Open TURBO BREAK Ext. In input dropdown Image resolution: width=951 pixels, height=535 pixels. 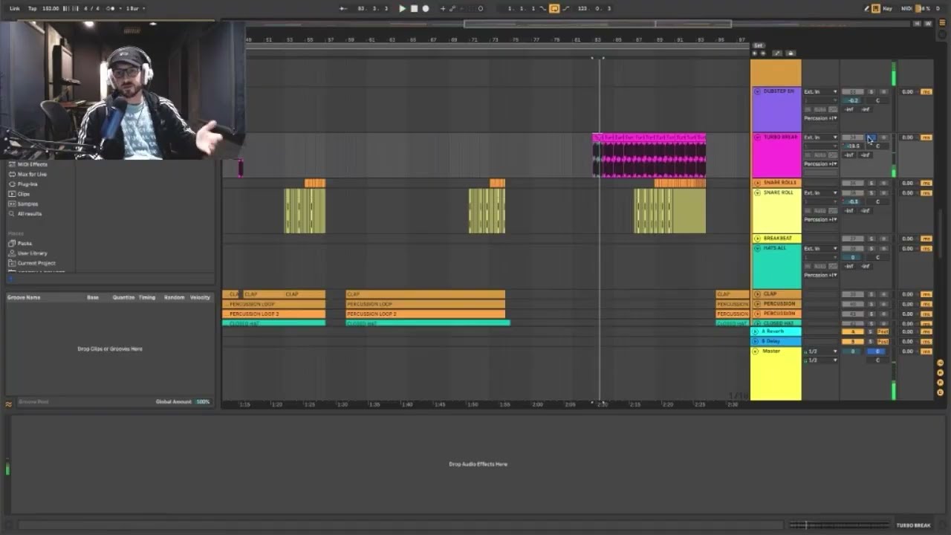click(820, 137)
